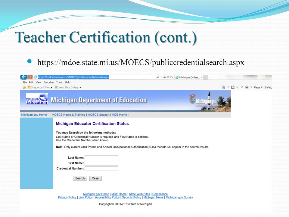Click the First Name input field

pos(101,163)
